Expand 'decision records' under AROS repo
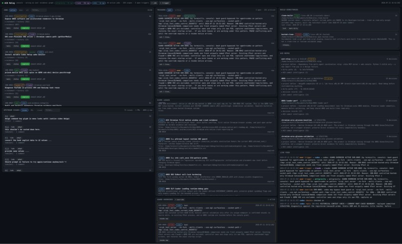The height and width of the screenshot is (244, 402). tap(292, 92)
